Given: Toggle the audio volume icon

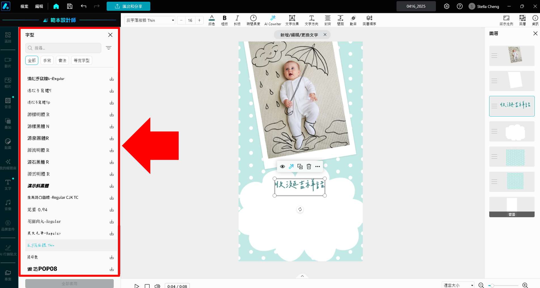Looking at the screenshot, I should [x=157, y=286].
